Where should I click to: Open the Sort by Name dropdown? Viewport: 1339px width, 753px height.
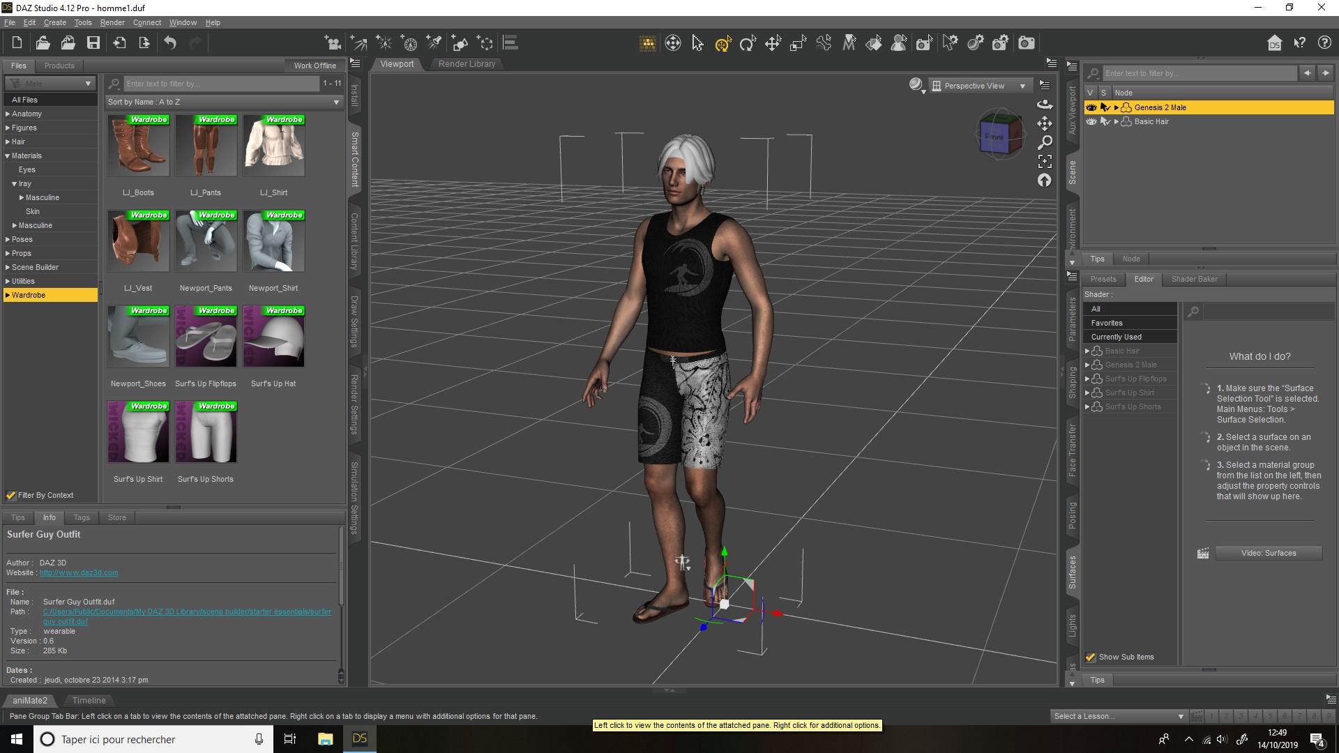pyautogui.click(x=223, y=102)
